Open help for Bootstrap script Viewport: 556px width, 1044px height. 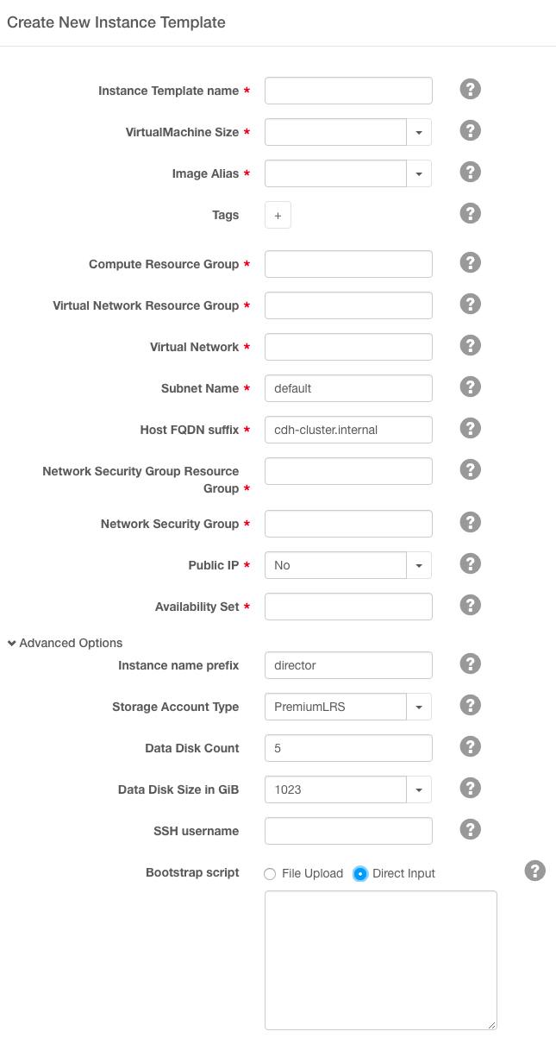click(534, 871)
